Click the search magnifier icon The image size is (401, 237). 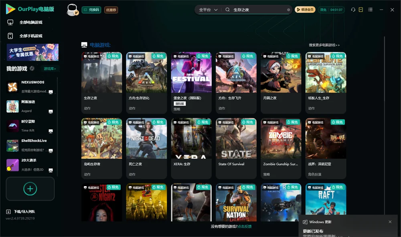[227, 10]
